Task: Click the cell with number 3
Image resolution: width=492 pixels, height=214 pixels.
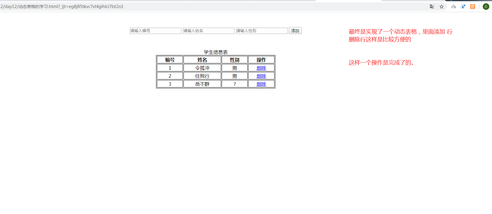Action: tap(170, 84)
